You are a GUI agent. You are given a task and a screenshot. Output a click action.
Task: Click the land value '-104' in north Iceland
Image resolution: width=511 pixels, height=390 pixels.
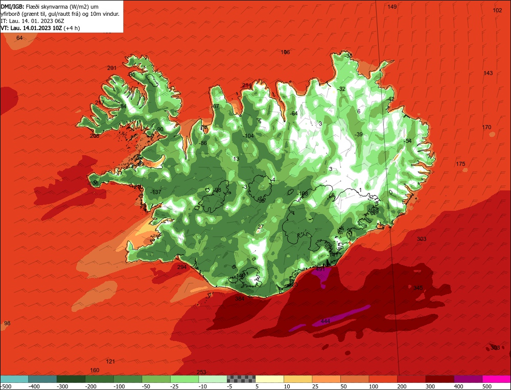coord(248,136)
